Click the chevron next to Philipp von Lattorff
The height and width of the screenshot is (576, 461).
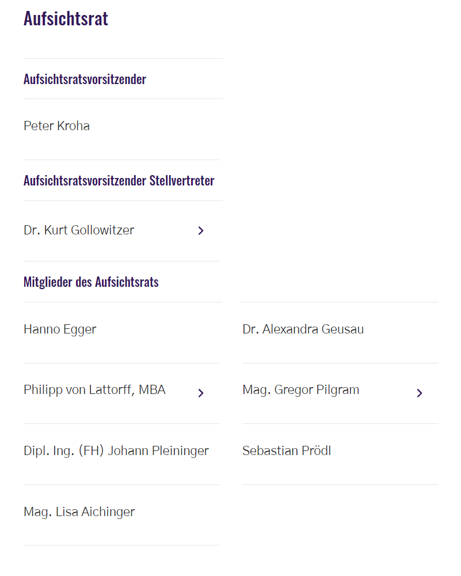point(201,393)
